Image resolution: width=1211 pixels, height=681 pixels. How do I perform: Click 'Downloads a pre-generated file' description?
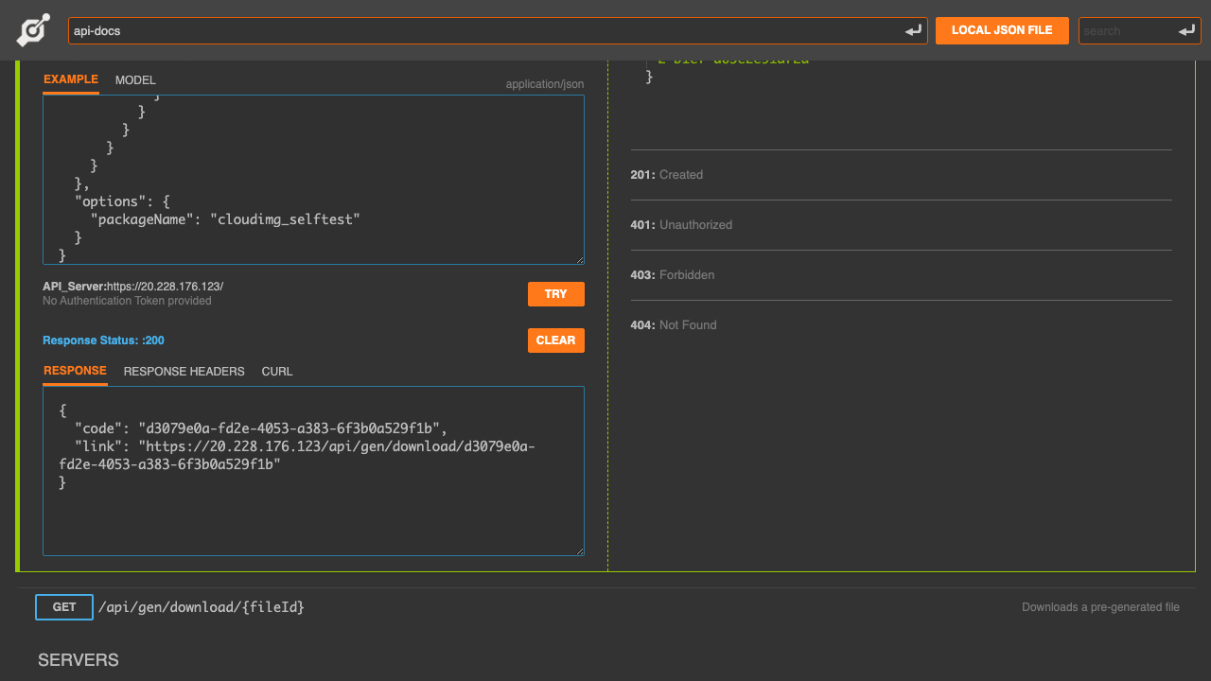[x=1100, y=607]
